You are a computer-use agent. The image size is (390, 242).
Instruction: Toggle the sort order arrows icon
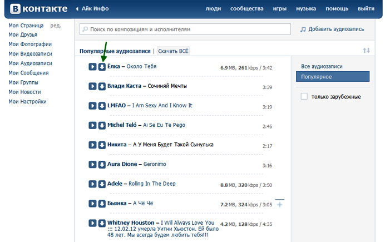[366, 51]
